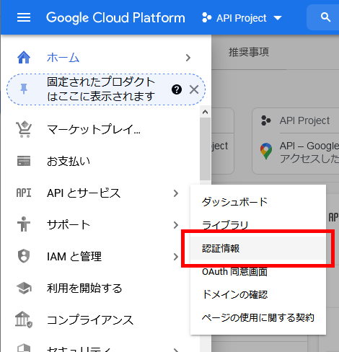Open コンプライアンス menu item
The image size is (339, 352).
pos(90,320)
